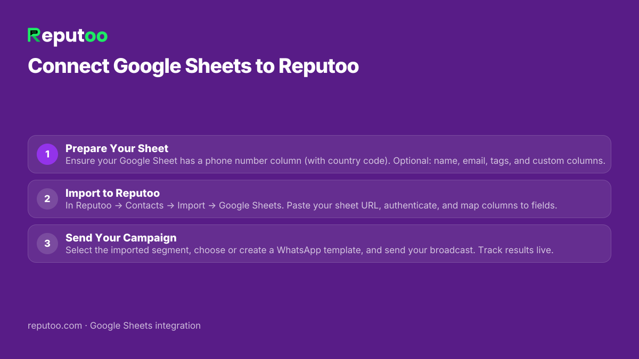Viewport: 639px width, 359px height.
Task: Click the heading "Connect Google Sheets to Reputoo"
Action: [x=193, y=66]
